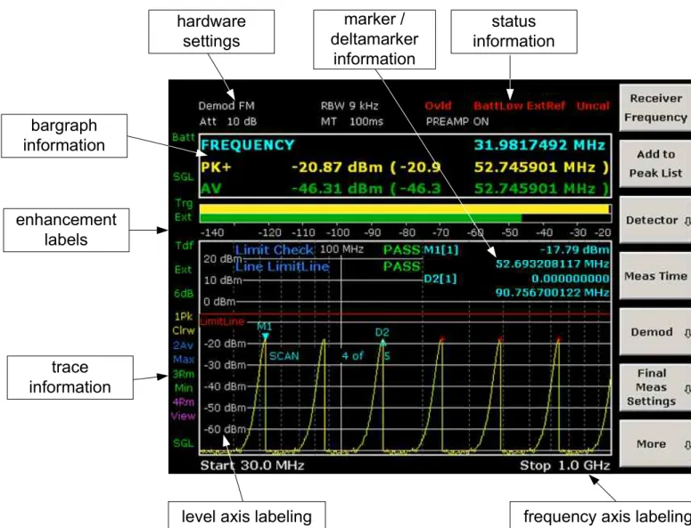Click the MT 100ms setting

351,121
